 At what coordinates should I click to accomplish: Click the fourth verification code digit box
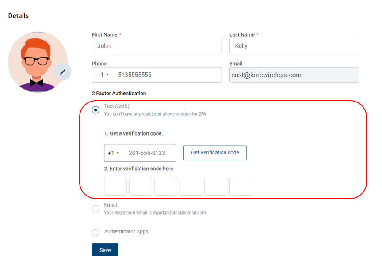tap(191, 187)
